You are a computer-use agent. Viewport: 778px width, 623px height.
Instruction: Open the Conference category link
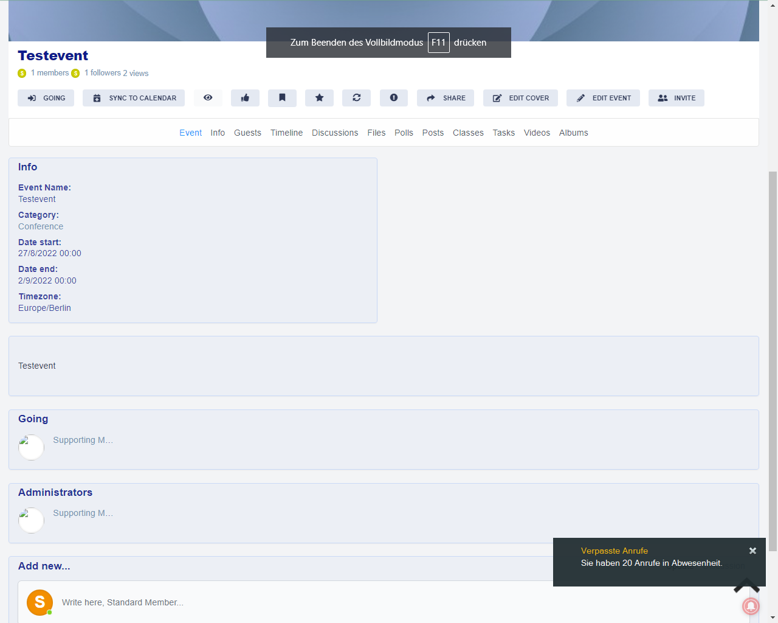point(41,226)
